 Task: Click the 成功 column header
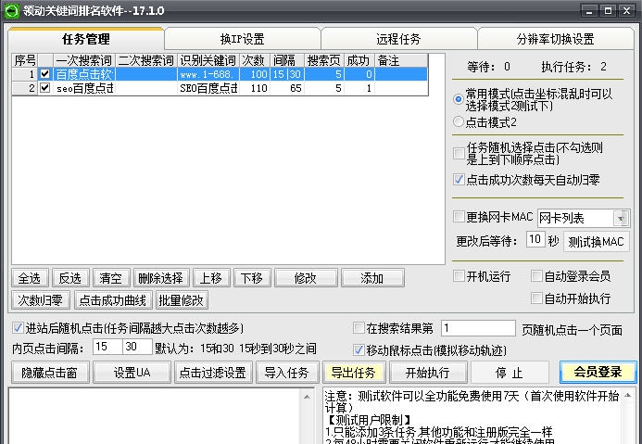[359, 60]
